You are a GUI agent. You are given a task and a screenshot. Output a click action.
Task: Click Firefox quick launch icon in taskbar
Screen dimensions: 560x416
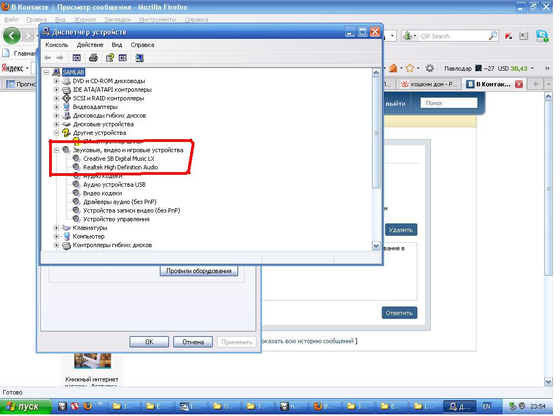point(87,406)
